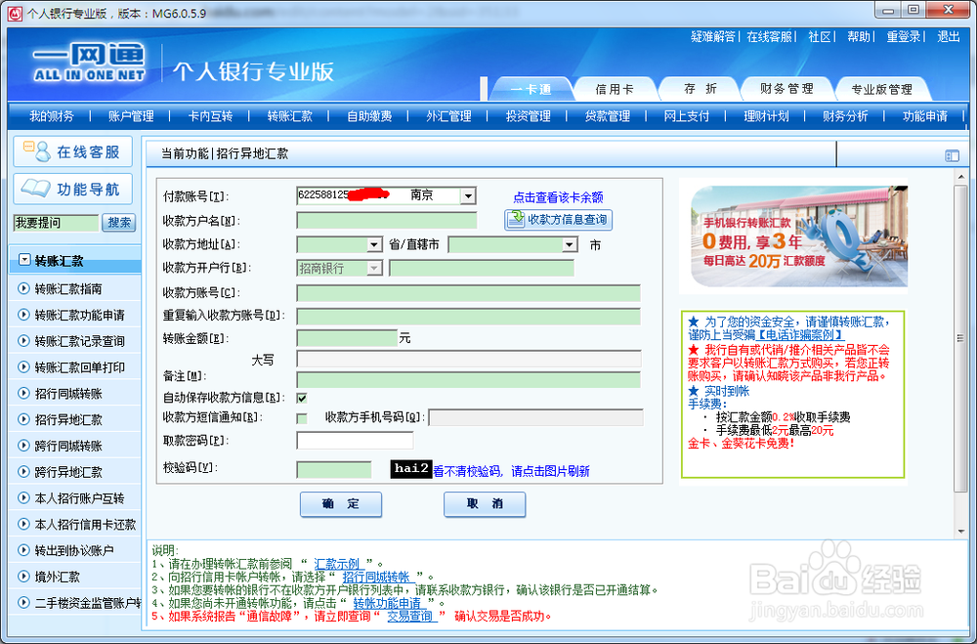Open the 招商银行 bank dropdown
Viewport: 977px width, 644px height.
tap(374, 269)
